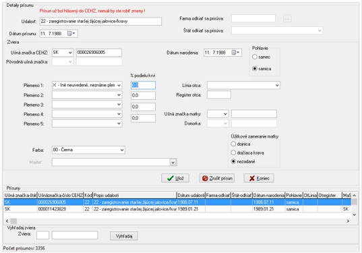Expand the Plemeno 4 dropdown

pos(119,114)
